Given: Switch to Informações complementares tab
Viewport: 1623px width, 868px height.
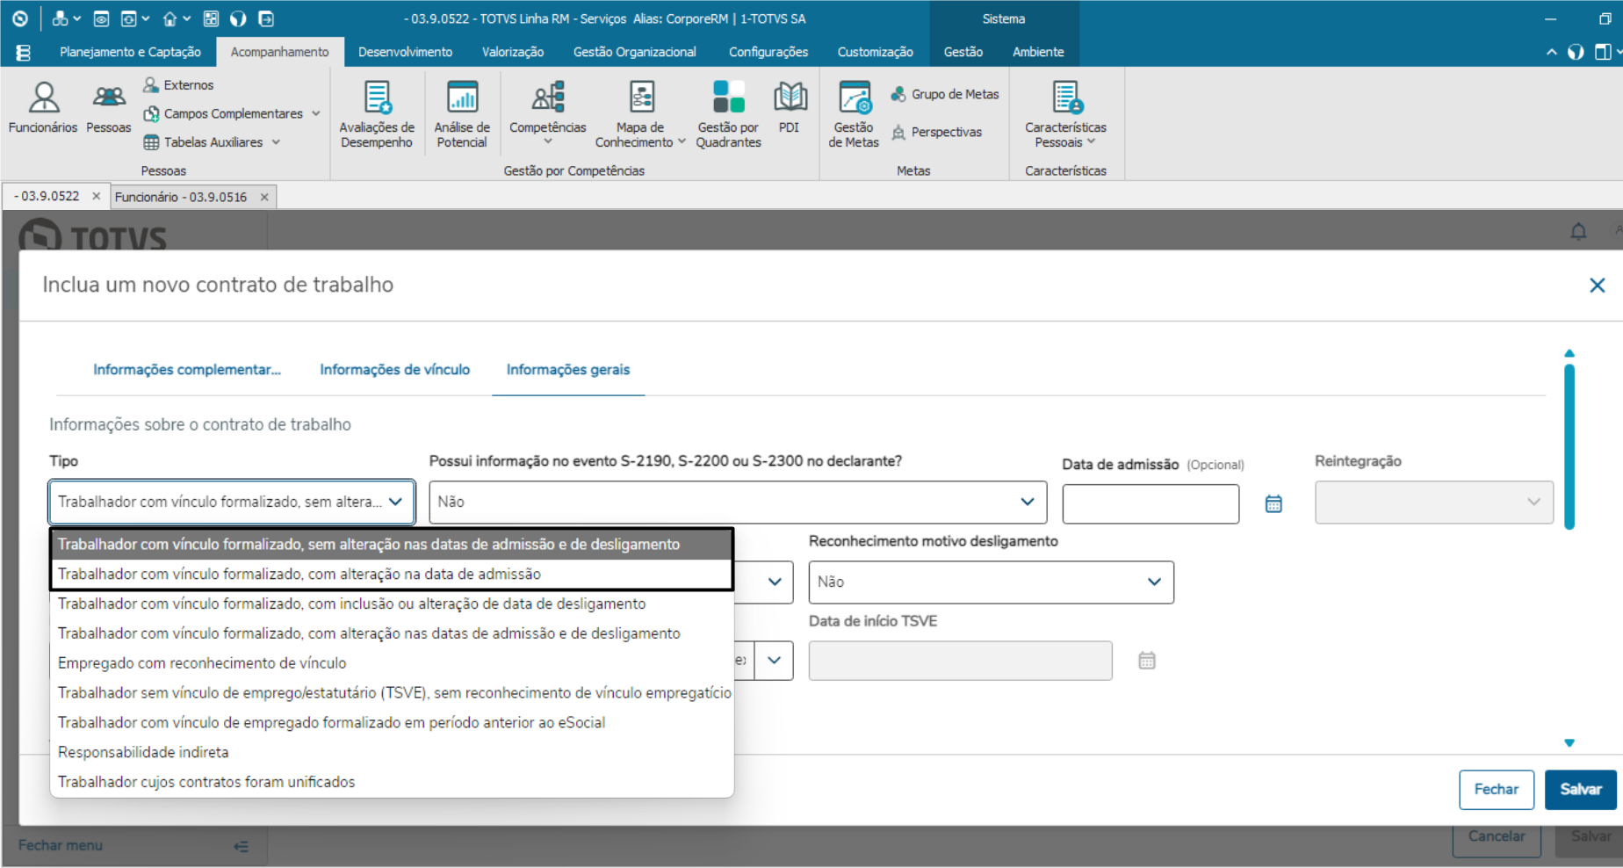Looking at the screenshot, I should [187, 370].
